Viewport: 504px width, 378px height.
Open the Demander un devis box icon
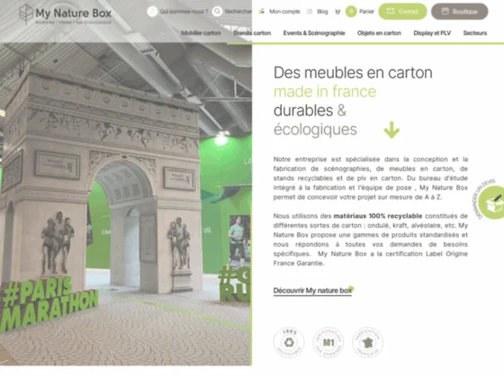tap(491, 202)
